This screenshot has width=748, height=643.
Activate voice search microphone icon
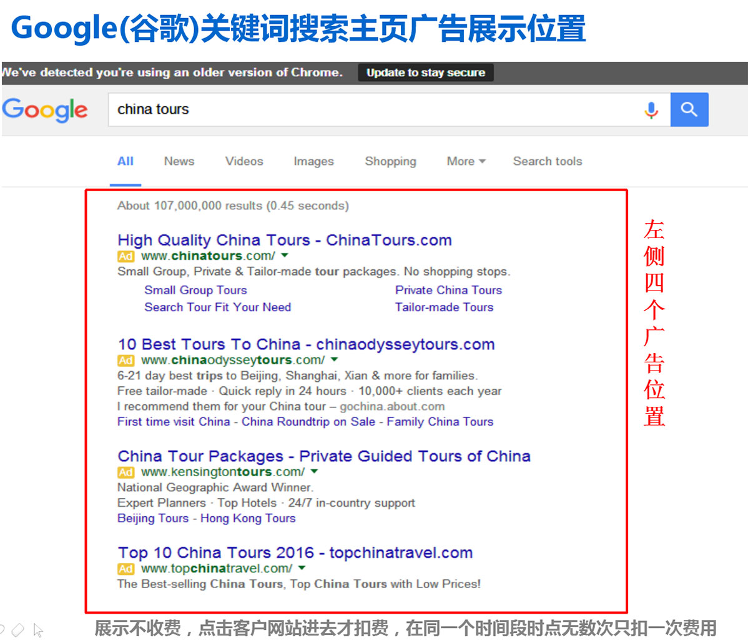tap(651, 110)
